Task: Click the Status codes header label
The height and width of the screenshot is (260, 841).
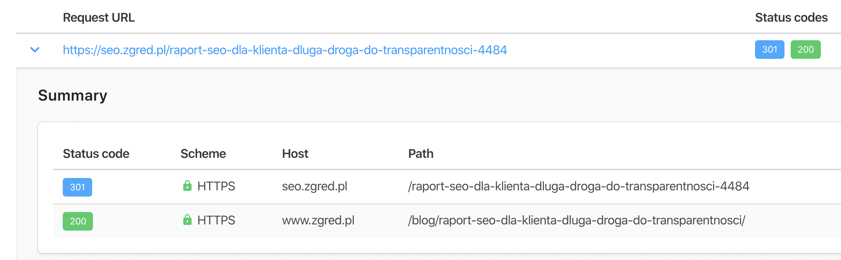Action: click(791, 17)
